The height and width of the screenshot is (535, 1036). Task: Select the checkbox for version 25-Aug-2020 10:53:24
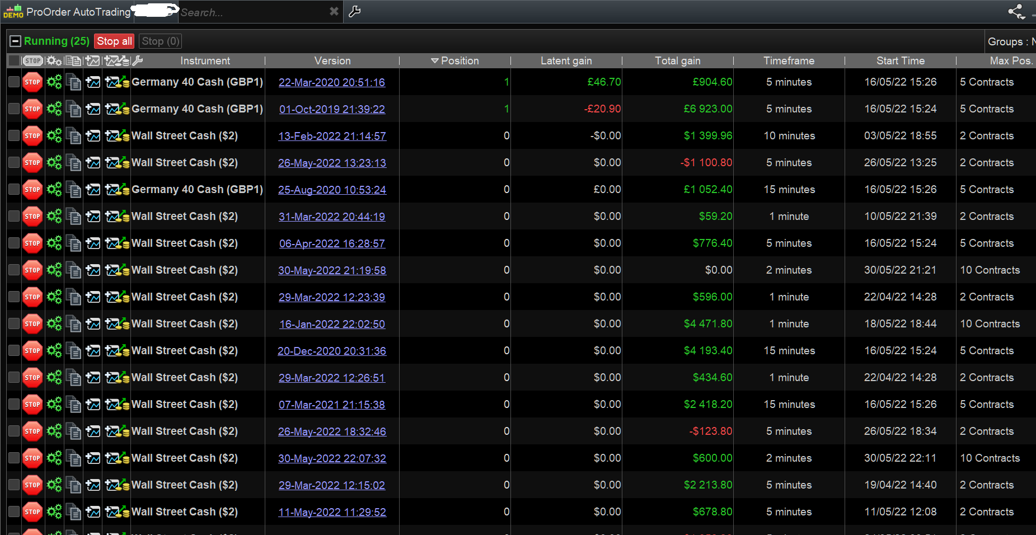point(14,190)
